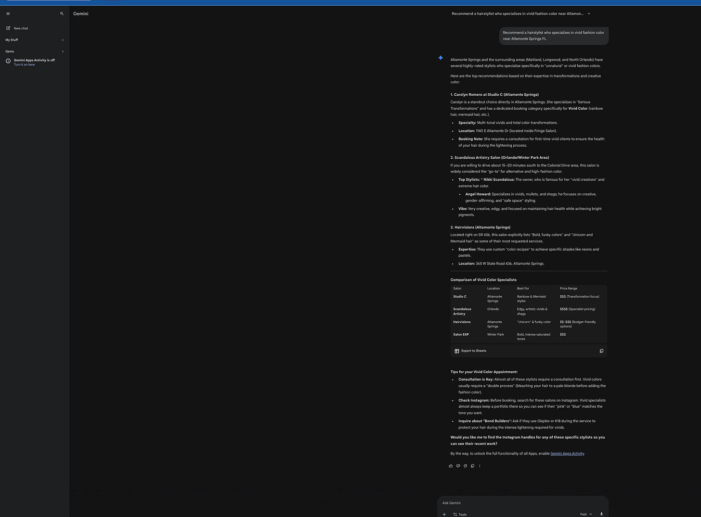
Task: Click the 'Studio C' cell in the table
Action: tap(460, 297)
